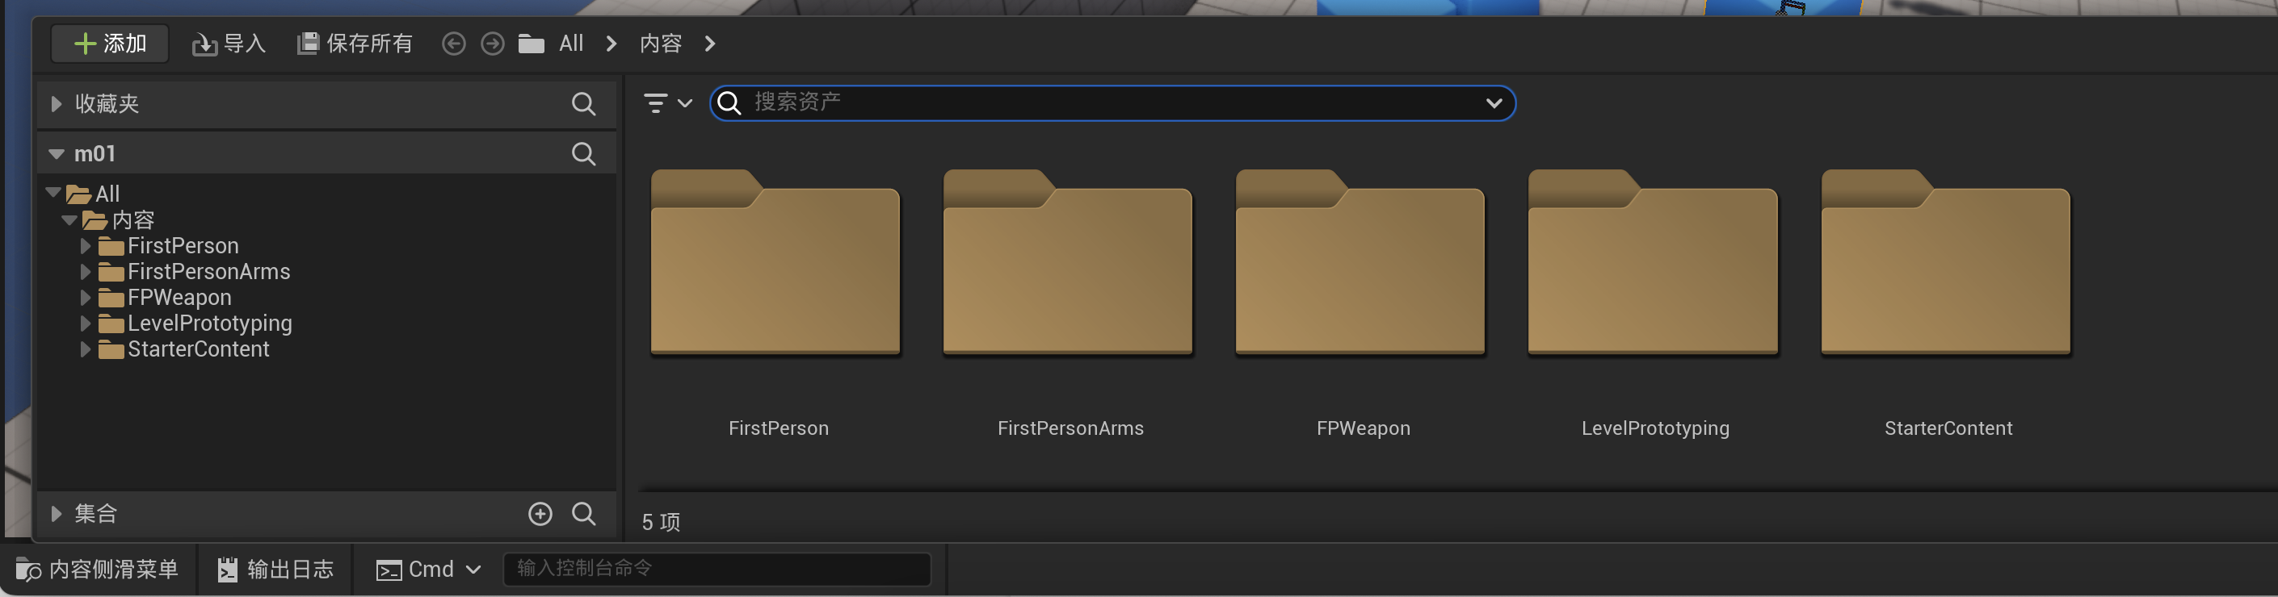Click the back navigation arrow icon
This screenshot has width=2278, height=597.
click(454, 44)
